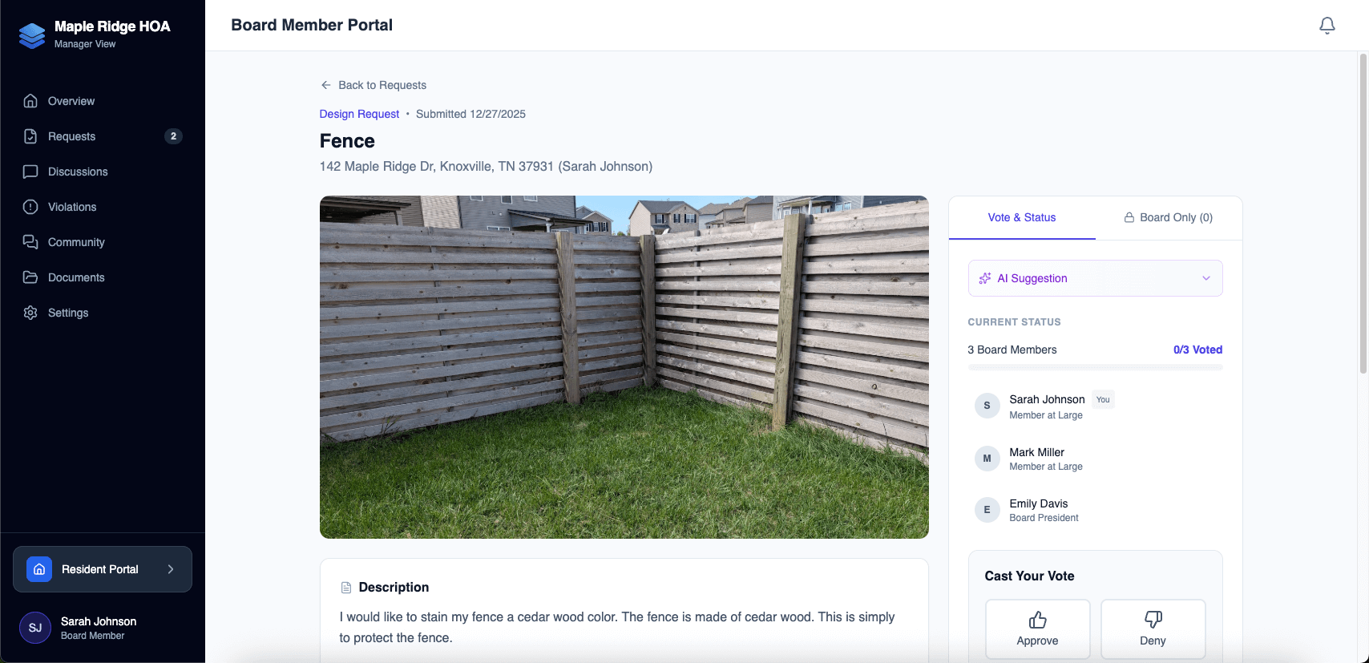The height and width of the screenshot is (663, 1369).
Task: Switch to the Vote & Status tab
Action: click(x=1022, y=217)
